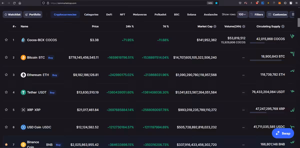The width and height of the screenshot is (300, 148).
Task: Click the Circulating Supply info icon
Action: (x=283, y=26)
